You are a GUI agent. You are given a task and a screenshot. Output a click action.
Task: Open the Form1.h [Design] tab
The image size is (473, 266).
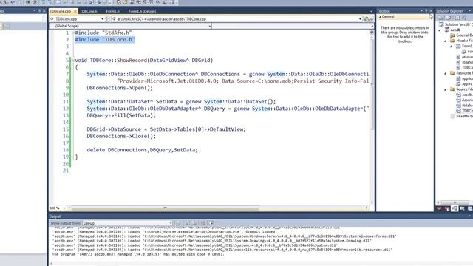click(142, 11)
